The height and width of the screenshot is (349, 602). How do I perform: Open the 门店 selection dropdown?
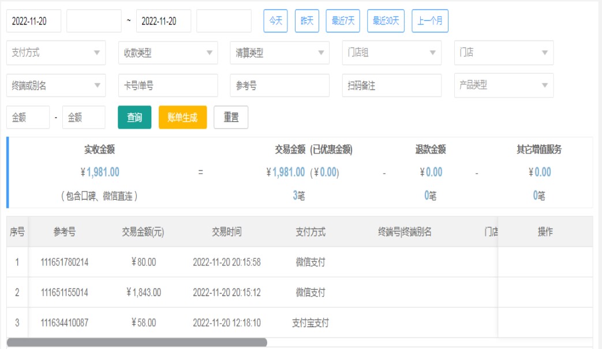[503, 52]
